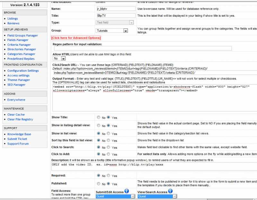The width and height of the screenshot is (257, 200).
Task: Open Configuration Settings
Action: pyautogui.click(x=23, y=71)
